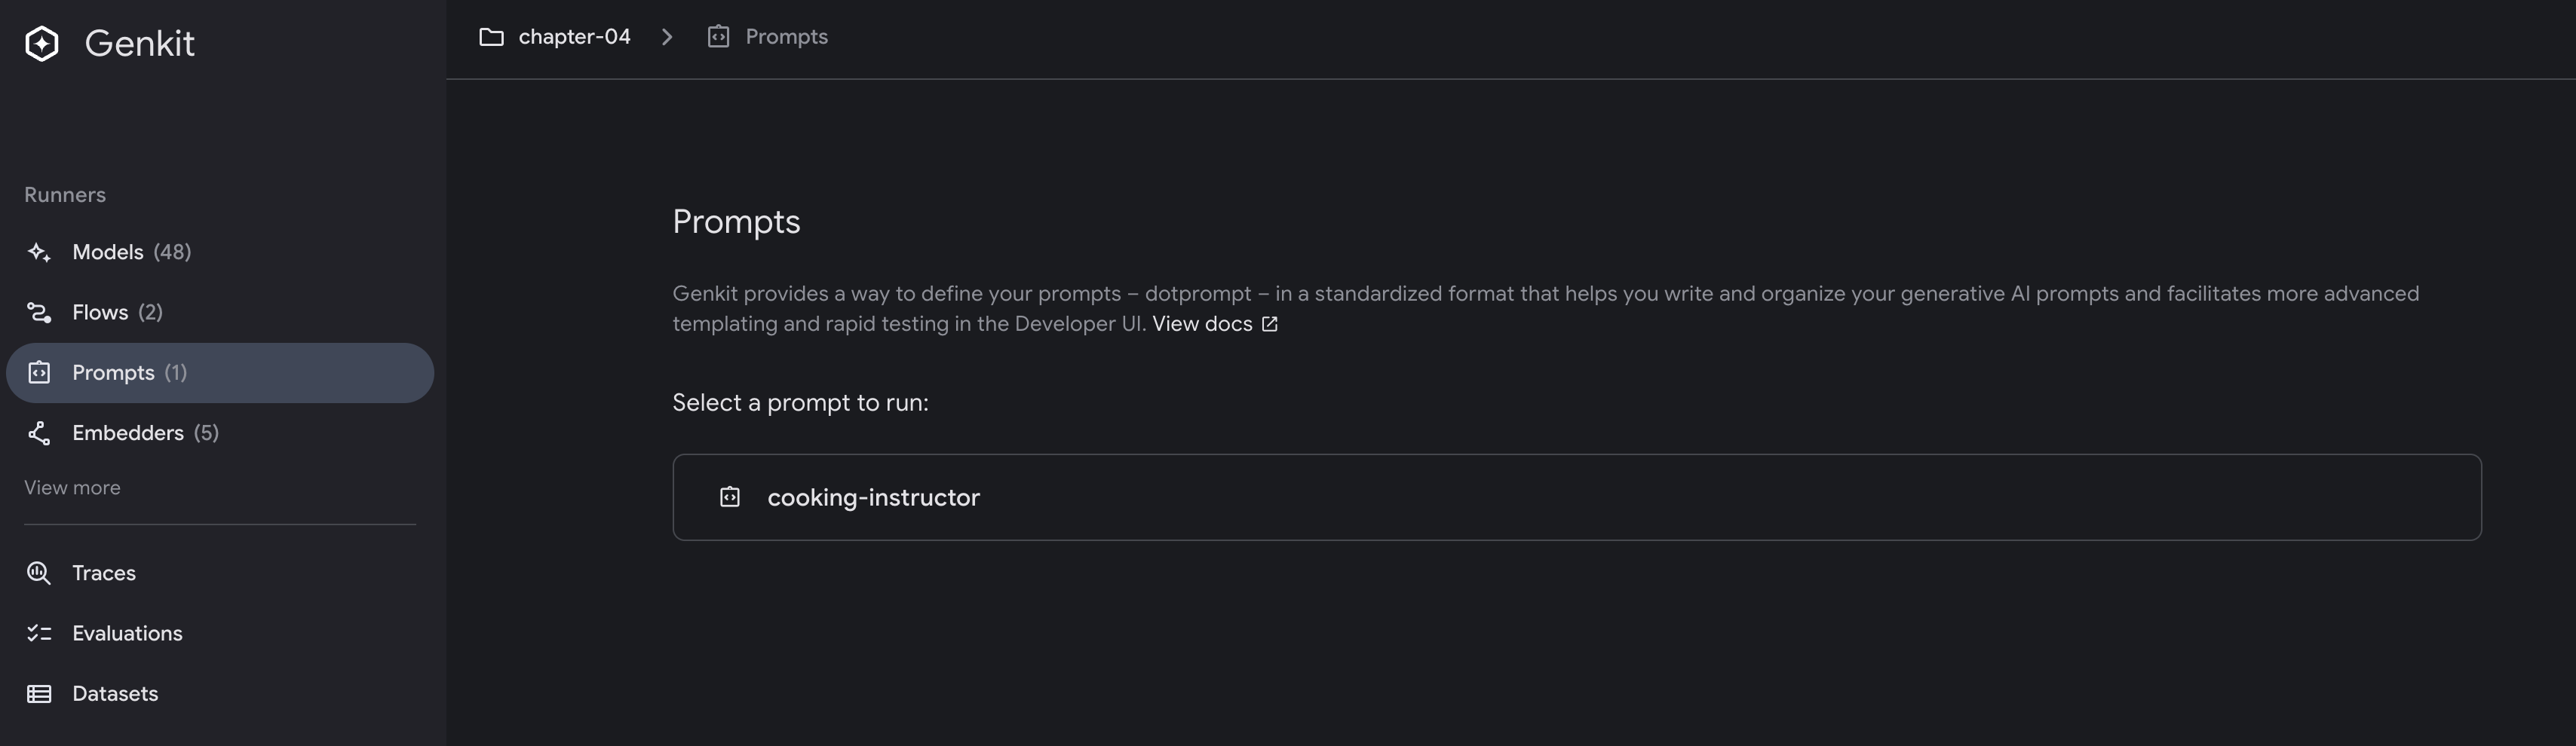Click the Evaluations checklist icon

[39, 633]
